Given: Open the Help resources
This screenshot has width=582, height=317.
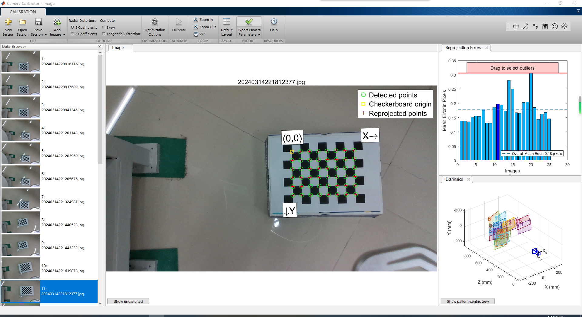Looking at the screenshot, I should (x=274, y=22).
